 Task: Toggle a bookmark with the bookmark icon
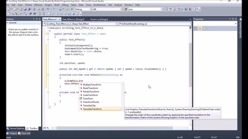pyautogui.click(x=49, y=14)
